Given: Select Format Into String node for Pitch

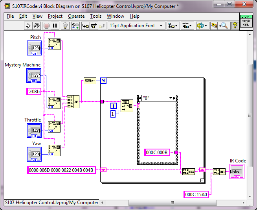Looking at the screenshot, I should (54, 44).
